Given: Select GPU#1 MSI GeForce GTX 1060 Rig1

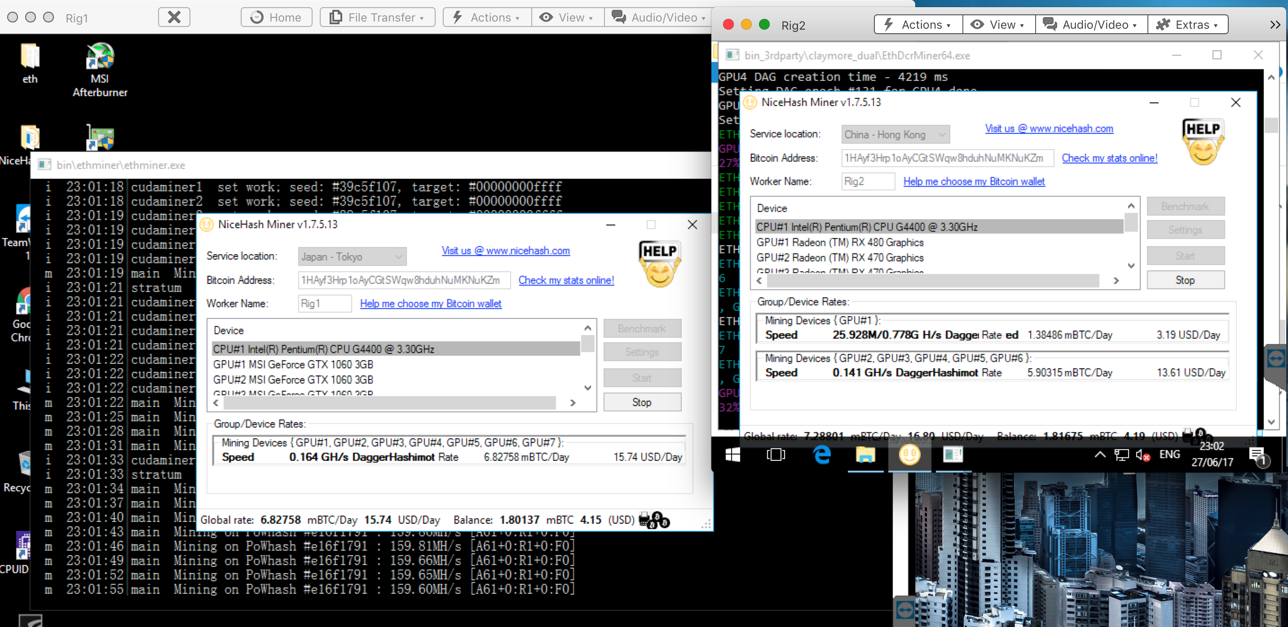Looking at the screenshot, I should (x=292, y=364).
